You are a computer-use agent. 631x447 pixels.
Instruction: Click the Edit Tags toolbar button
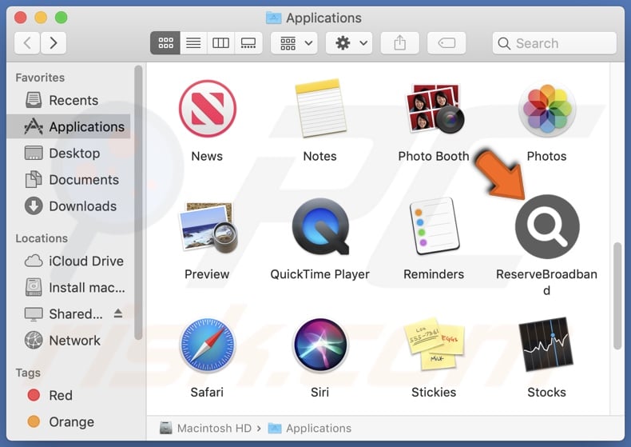tap(446, 42)
